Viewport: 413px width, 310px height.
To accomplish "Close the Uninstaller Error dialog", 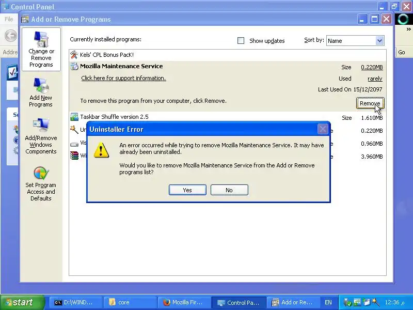I will [x=323, y=129].
